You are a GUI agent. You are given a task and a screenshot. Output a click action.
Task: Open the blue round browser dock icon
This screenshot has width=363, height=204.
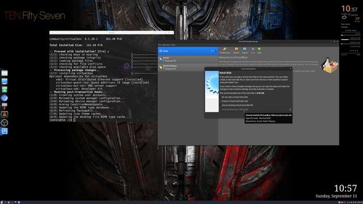click(x=5, y=98)
